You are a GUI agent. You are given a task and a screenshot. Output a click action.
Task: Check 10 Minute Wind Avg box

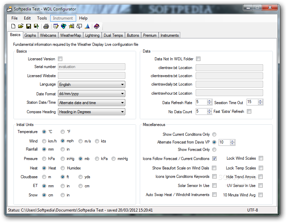click(260, 195)
